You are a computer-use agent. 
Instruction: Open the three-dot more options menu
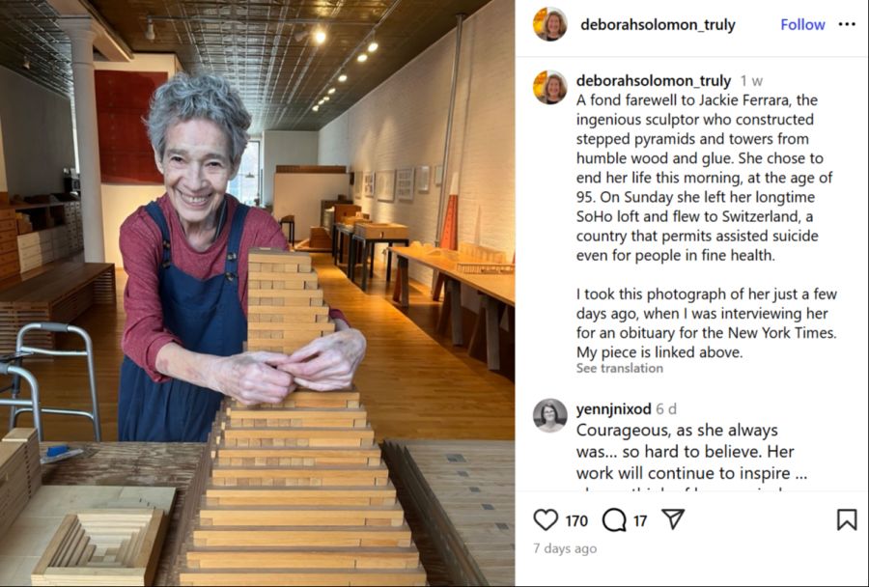coord(847,24)
